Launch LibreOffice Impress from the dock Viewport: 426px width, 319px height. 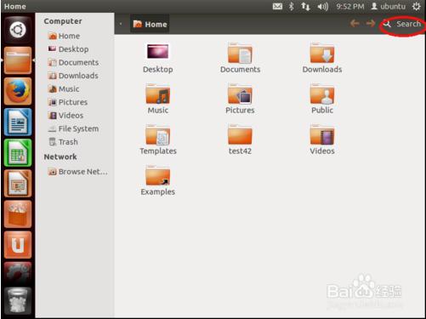pos(18,183)
